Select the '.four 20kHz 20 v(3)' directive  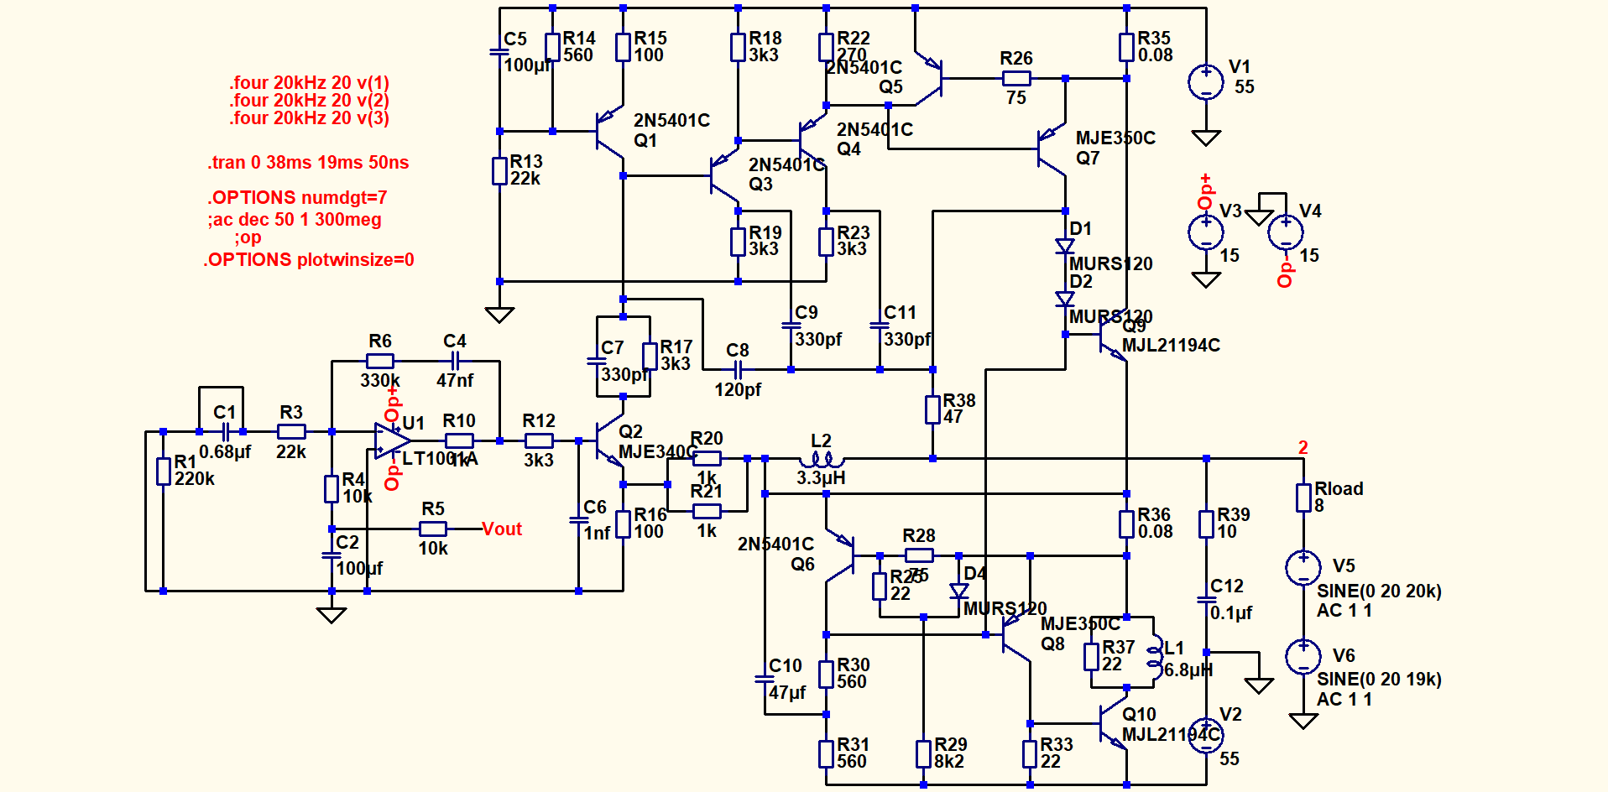(309, 118)
